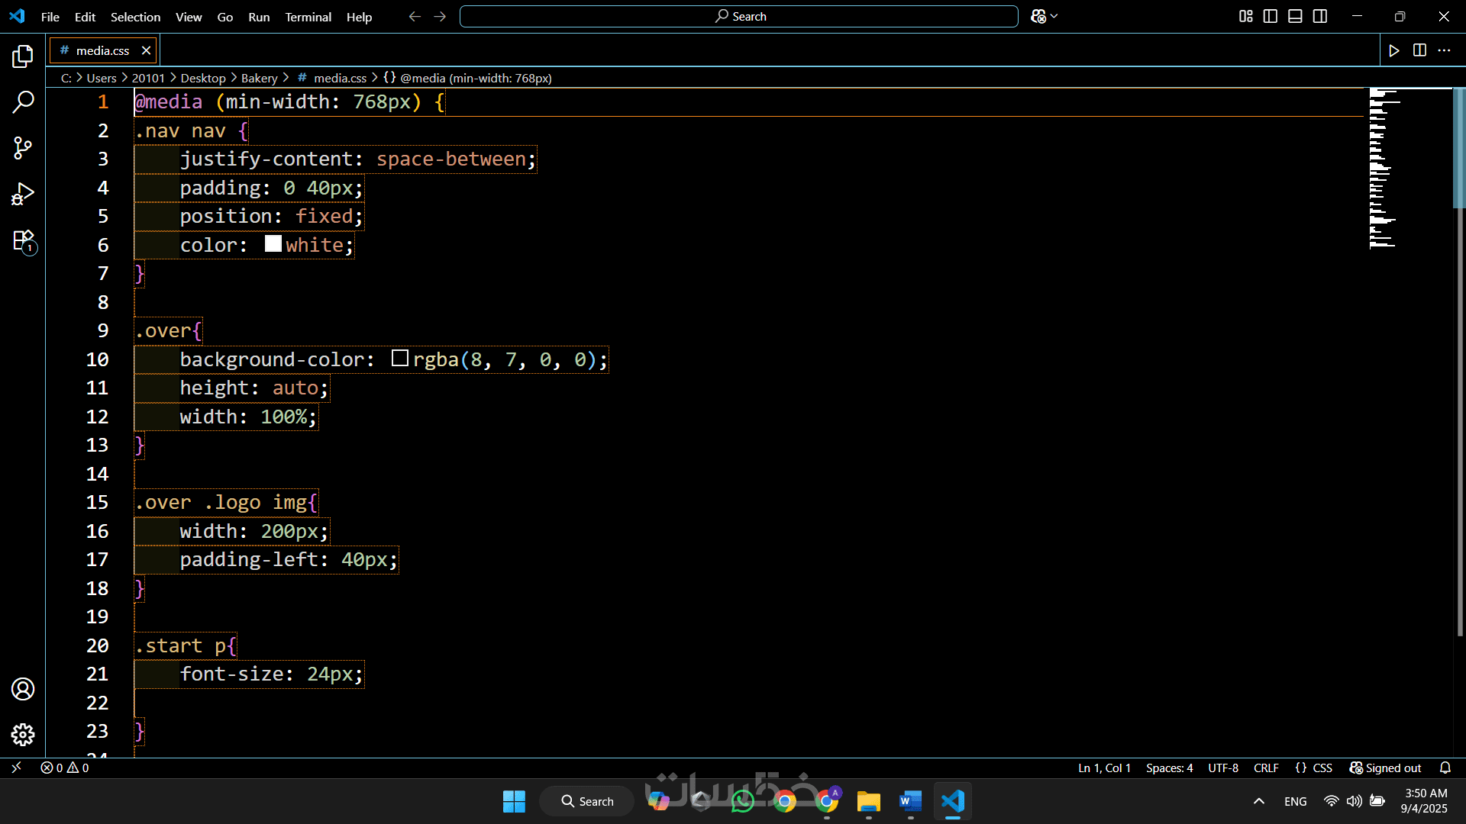Screen dimensions: 1466x824
Task: Show hidden system tray icons chevron
Action: (1259, 801)
